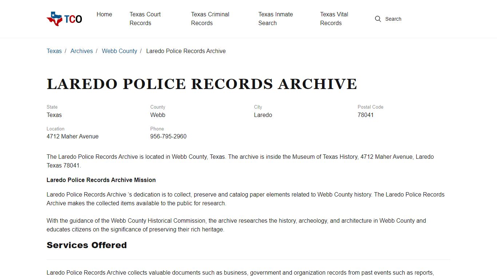
Task: Click the Services Offered heading
Action: (87, 245)
